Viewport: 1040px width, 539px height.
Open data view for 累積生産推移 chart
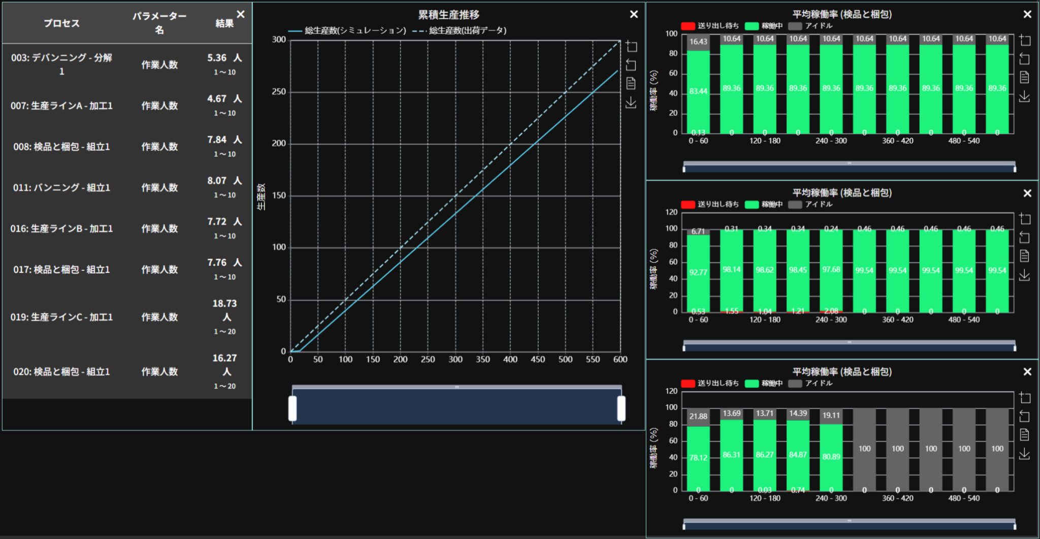tap(631, 84)
